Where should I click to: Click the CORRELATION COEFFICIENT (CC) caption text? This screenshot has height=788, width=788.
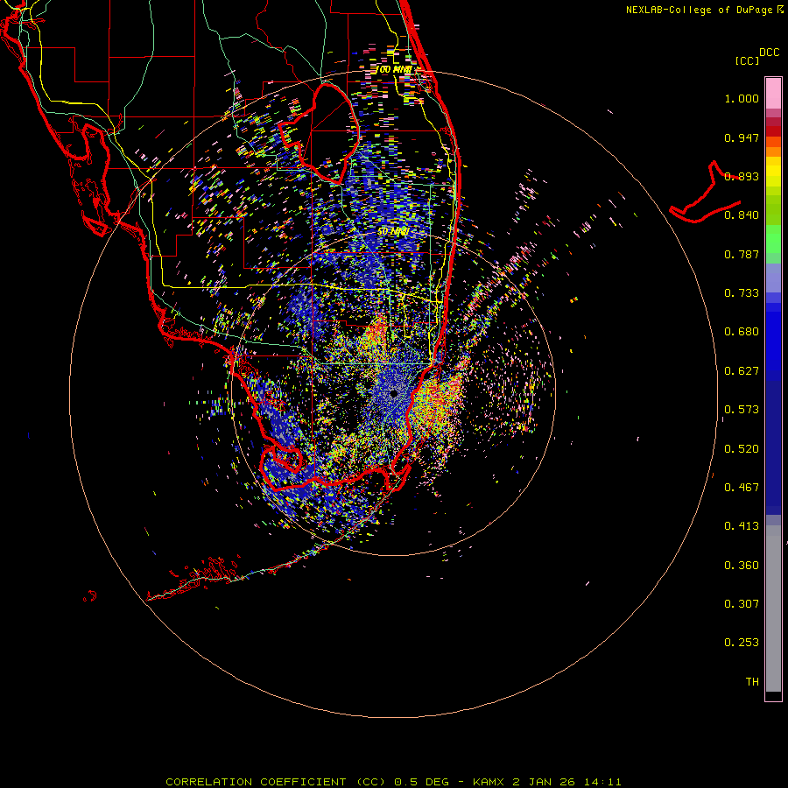coord(276,782)
